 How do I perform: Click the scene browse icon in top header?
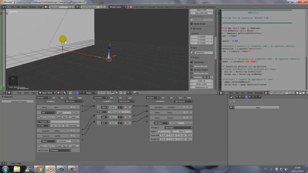coord(77,7)
